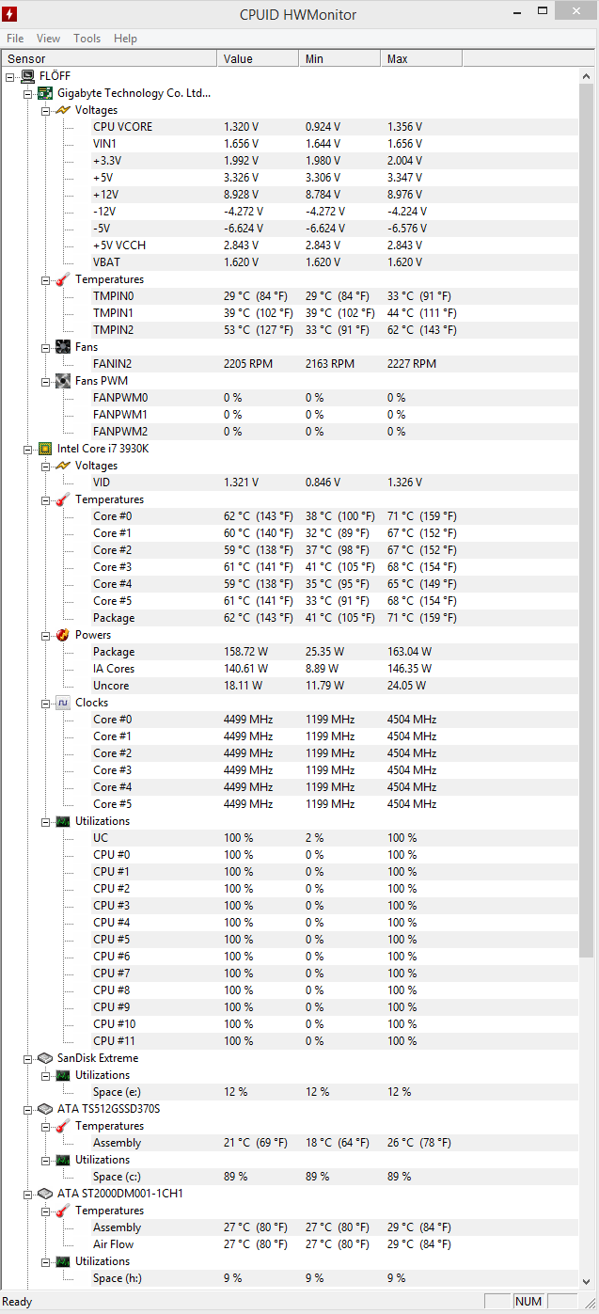The height and width of the screenshot is (1314, 599).
Task: Click the HWMonitor title bar app icon
Action: coord(14,13)
